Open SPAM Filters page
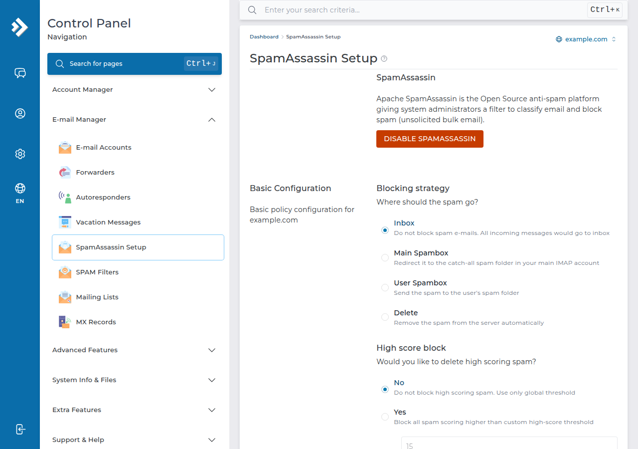638x449 pixels. [138, 272]
